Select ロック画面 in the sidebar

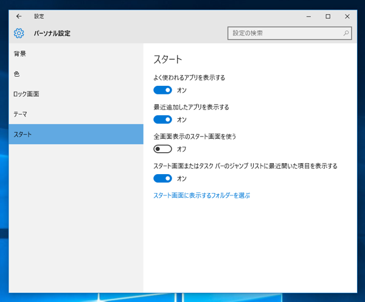(x=76, y=94)
